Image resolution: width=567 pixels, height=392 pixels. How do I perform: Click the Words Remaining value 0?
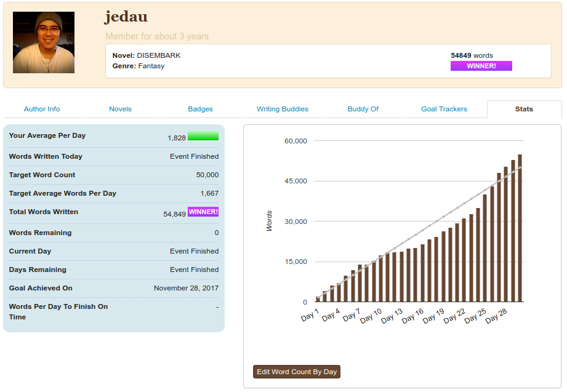(217, 233)
